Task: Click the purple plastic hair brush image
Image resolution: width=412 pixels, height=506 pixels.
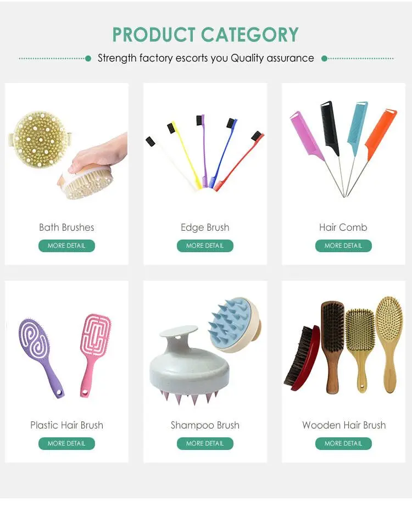Action: [x=40, y=356]
